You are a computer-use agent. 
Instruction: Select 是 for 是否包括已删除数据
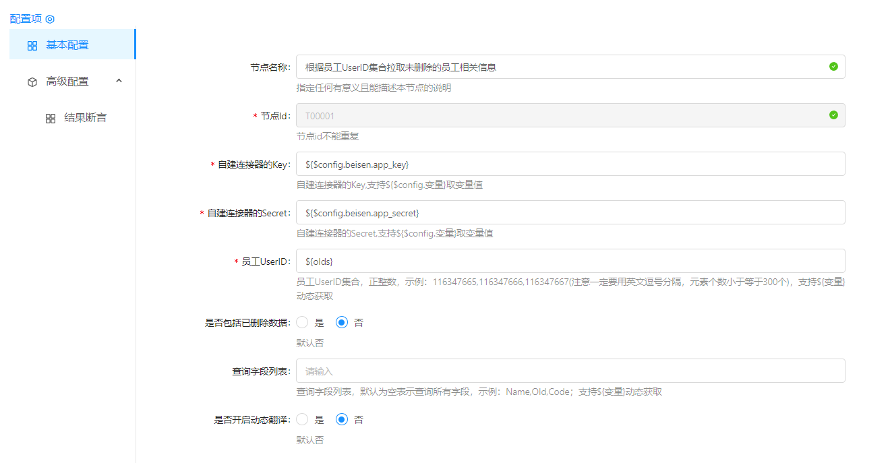coord(302,323)
